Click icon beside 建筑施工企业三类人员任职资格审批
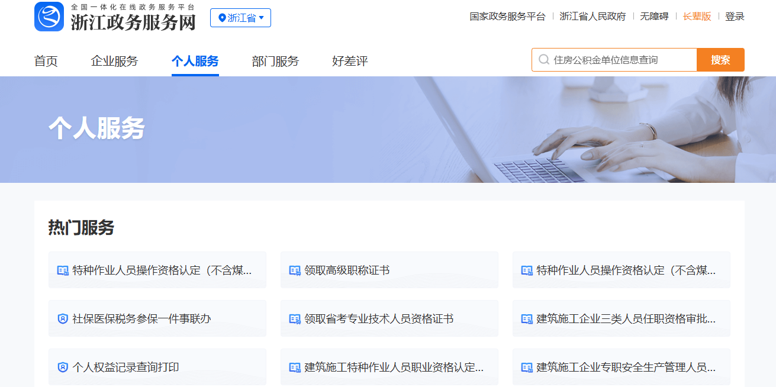 coord(527,319)
